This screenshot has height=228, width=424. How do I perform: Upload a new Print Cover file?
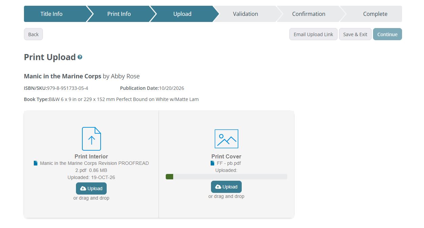(226, 187)
